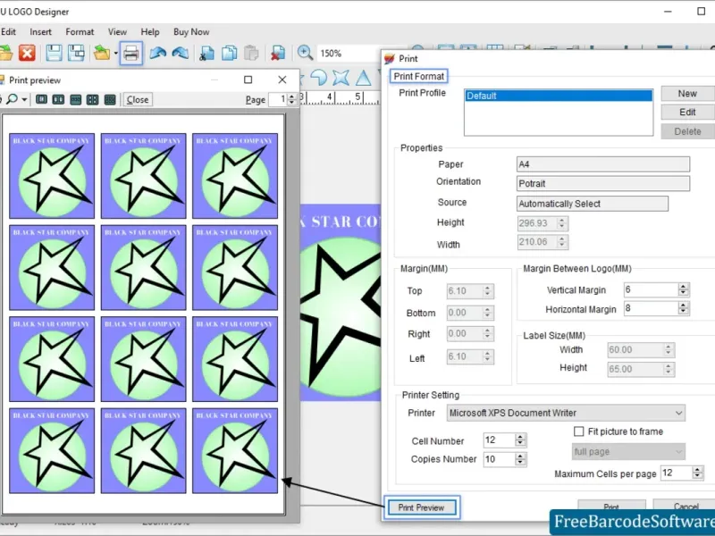Click the Horizontal Margin stepper arrows
The height and width of the screenshot is (536, 715).
click(x=683, y=308)
